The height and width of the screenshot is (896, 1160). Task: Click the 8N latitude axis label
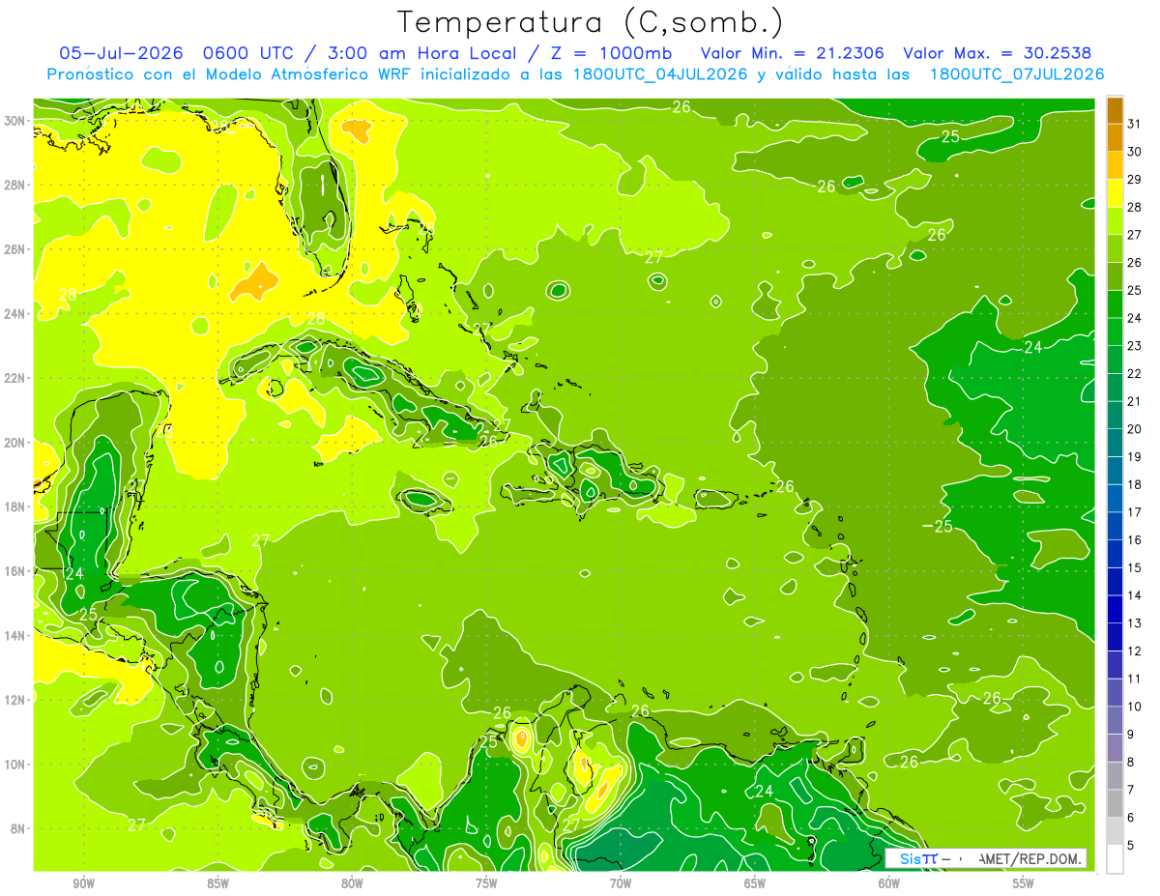[x=19, y=828]
